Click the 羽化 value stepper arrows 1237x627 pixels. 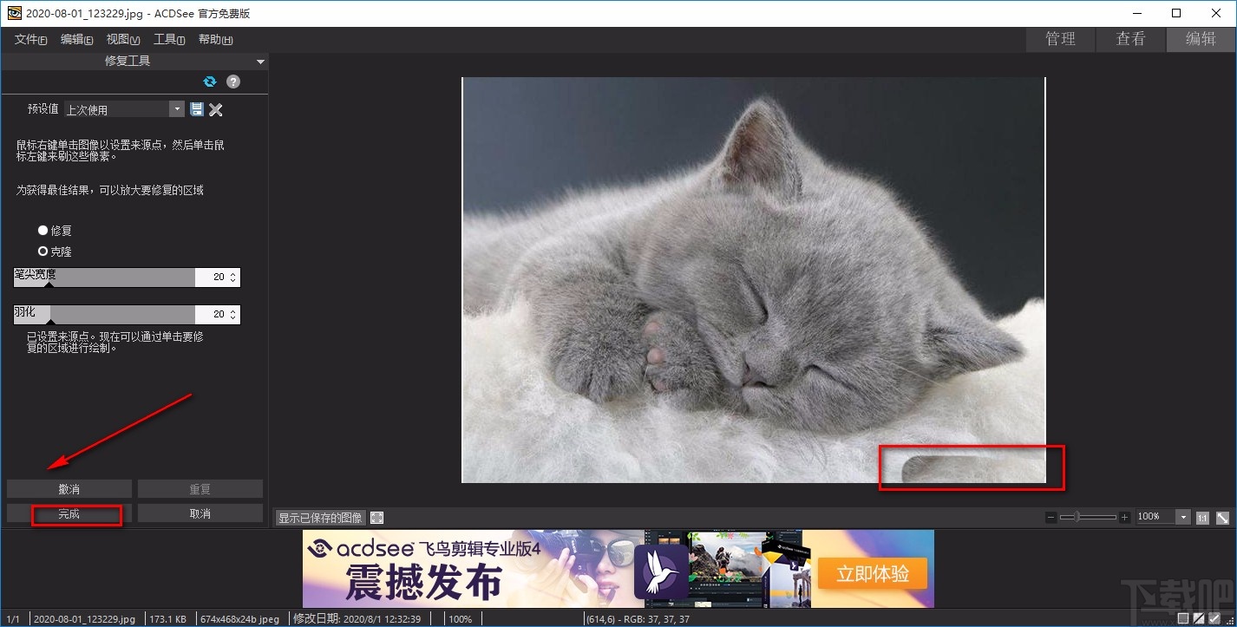tap(232, 313)
